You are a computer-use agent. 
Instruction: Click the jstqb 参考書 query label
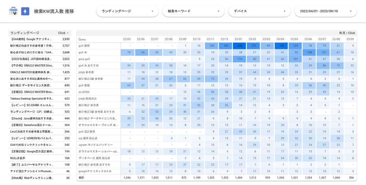(x=86, y=72)
